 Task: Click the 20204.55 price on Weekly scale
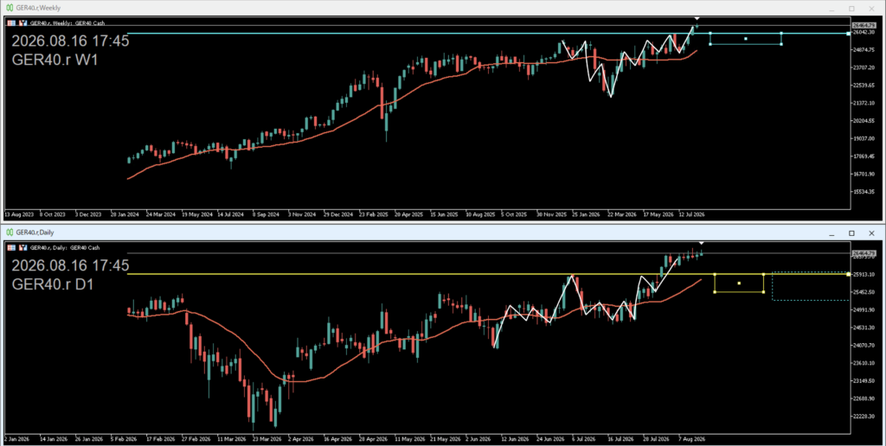864,121
